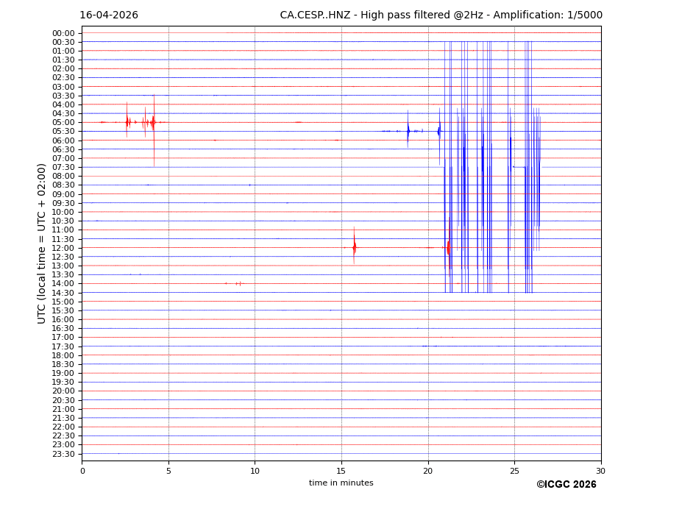The image size is (682, 512).
Task: Click the 'time in minutes' axis label
Action: point(341,483)
